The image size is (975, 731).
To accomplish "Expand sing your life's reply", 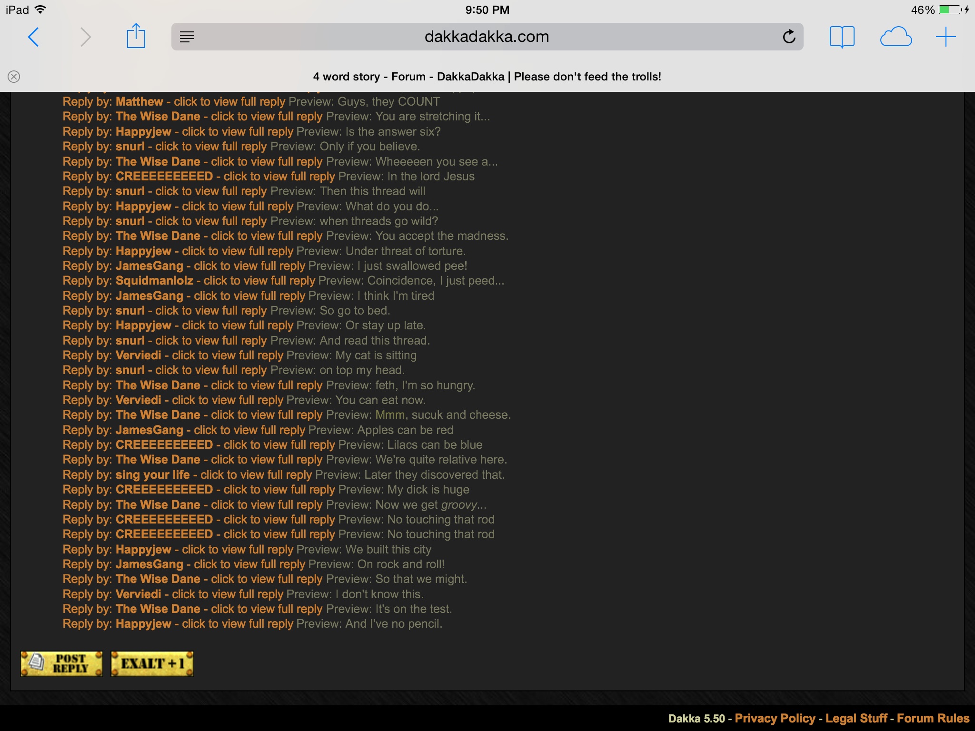I will [256, 475].
